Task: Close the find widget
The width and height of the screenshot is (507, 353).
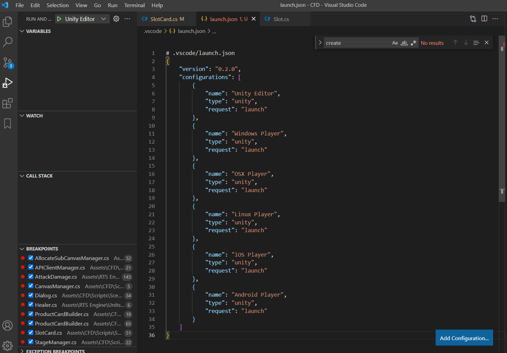Action: tap(487, 43)
